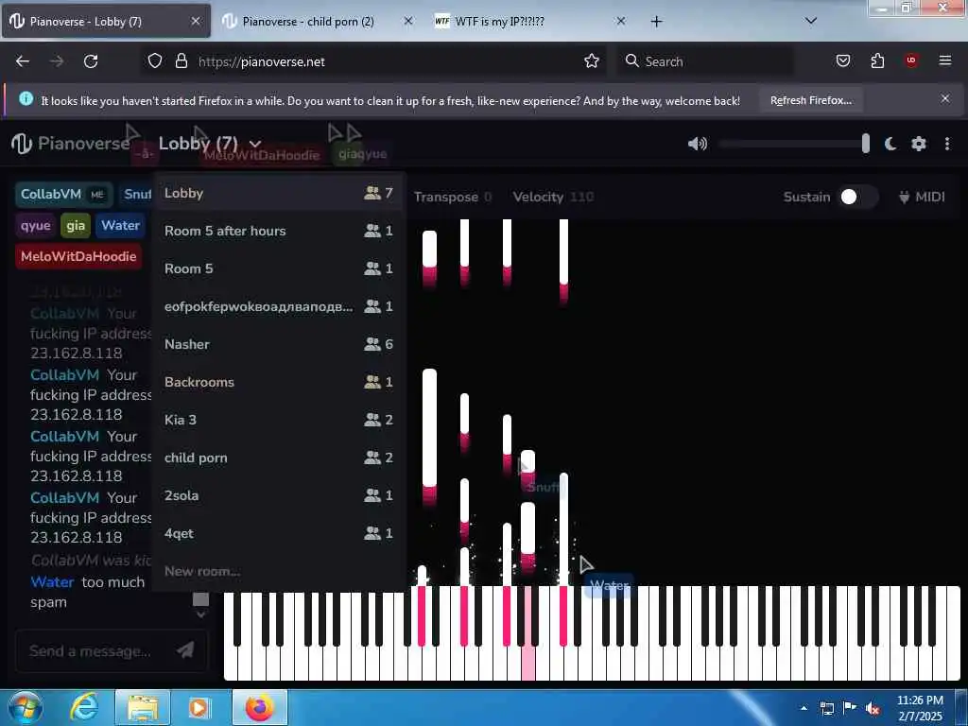Open the list all tabs chevron

811,21
